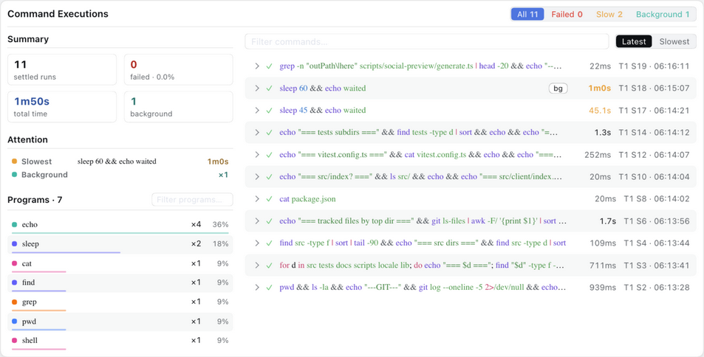Switch to Failed 0 filter tab

(x=567, y=14)
